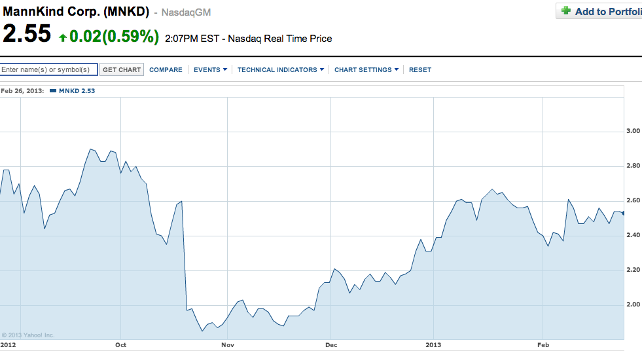Viewport: 642px width, 351px height.
Task: Click the Feb label on time axis
Action: 543,345
